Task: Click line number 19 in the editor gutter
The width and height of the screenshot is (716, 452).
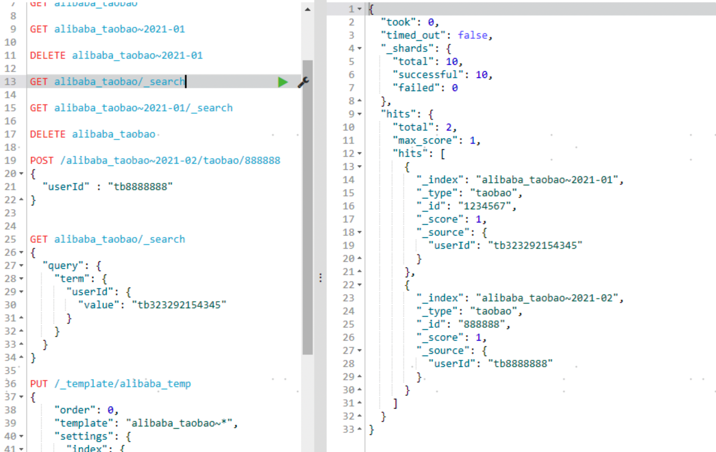Action: tap(10, 161)
